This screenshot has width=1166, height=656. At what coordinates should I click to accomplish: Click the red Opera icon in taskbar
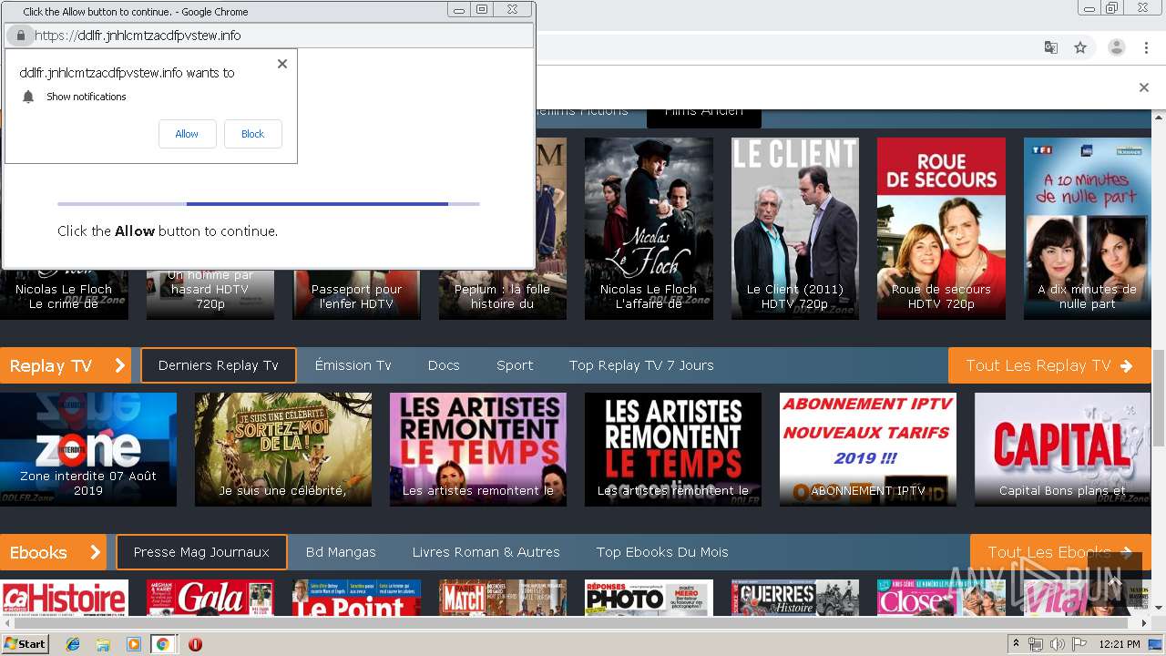195,644
